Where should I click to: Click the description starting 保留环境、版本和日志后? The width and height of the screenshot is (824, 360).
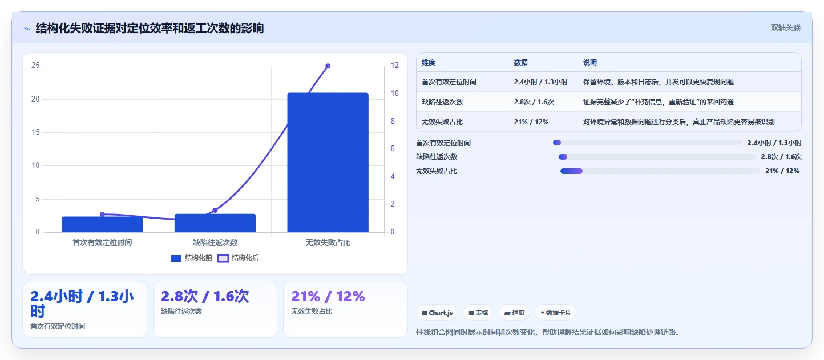659,82
